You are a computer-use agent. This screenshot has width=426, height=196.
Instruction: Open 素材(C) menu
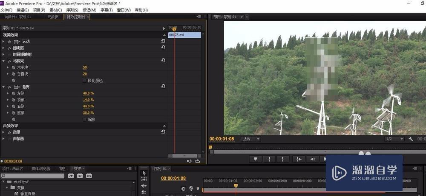[x=56, y=10]
